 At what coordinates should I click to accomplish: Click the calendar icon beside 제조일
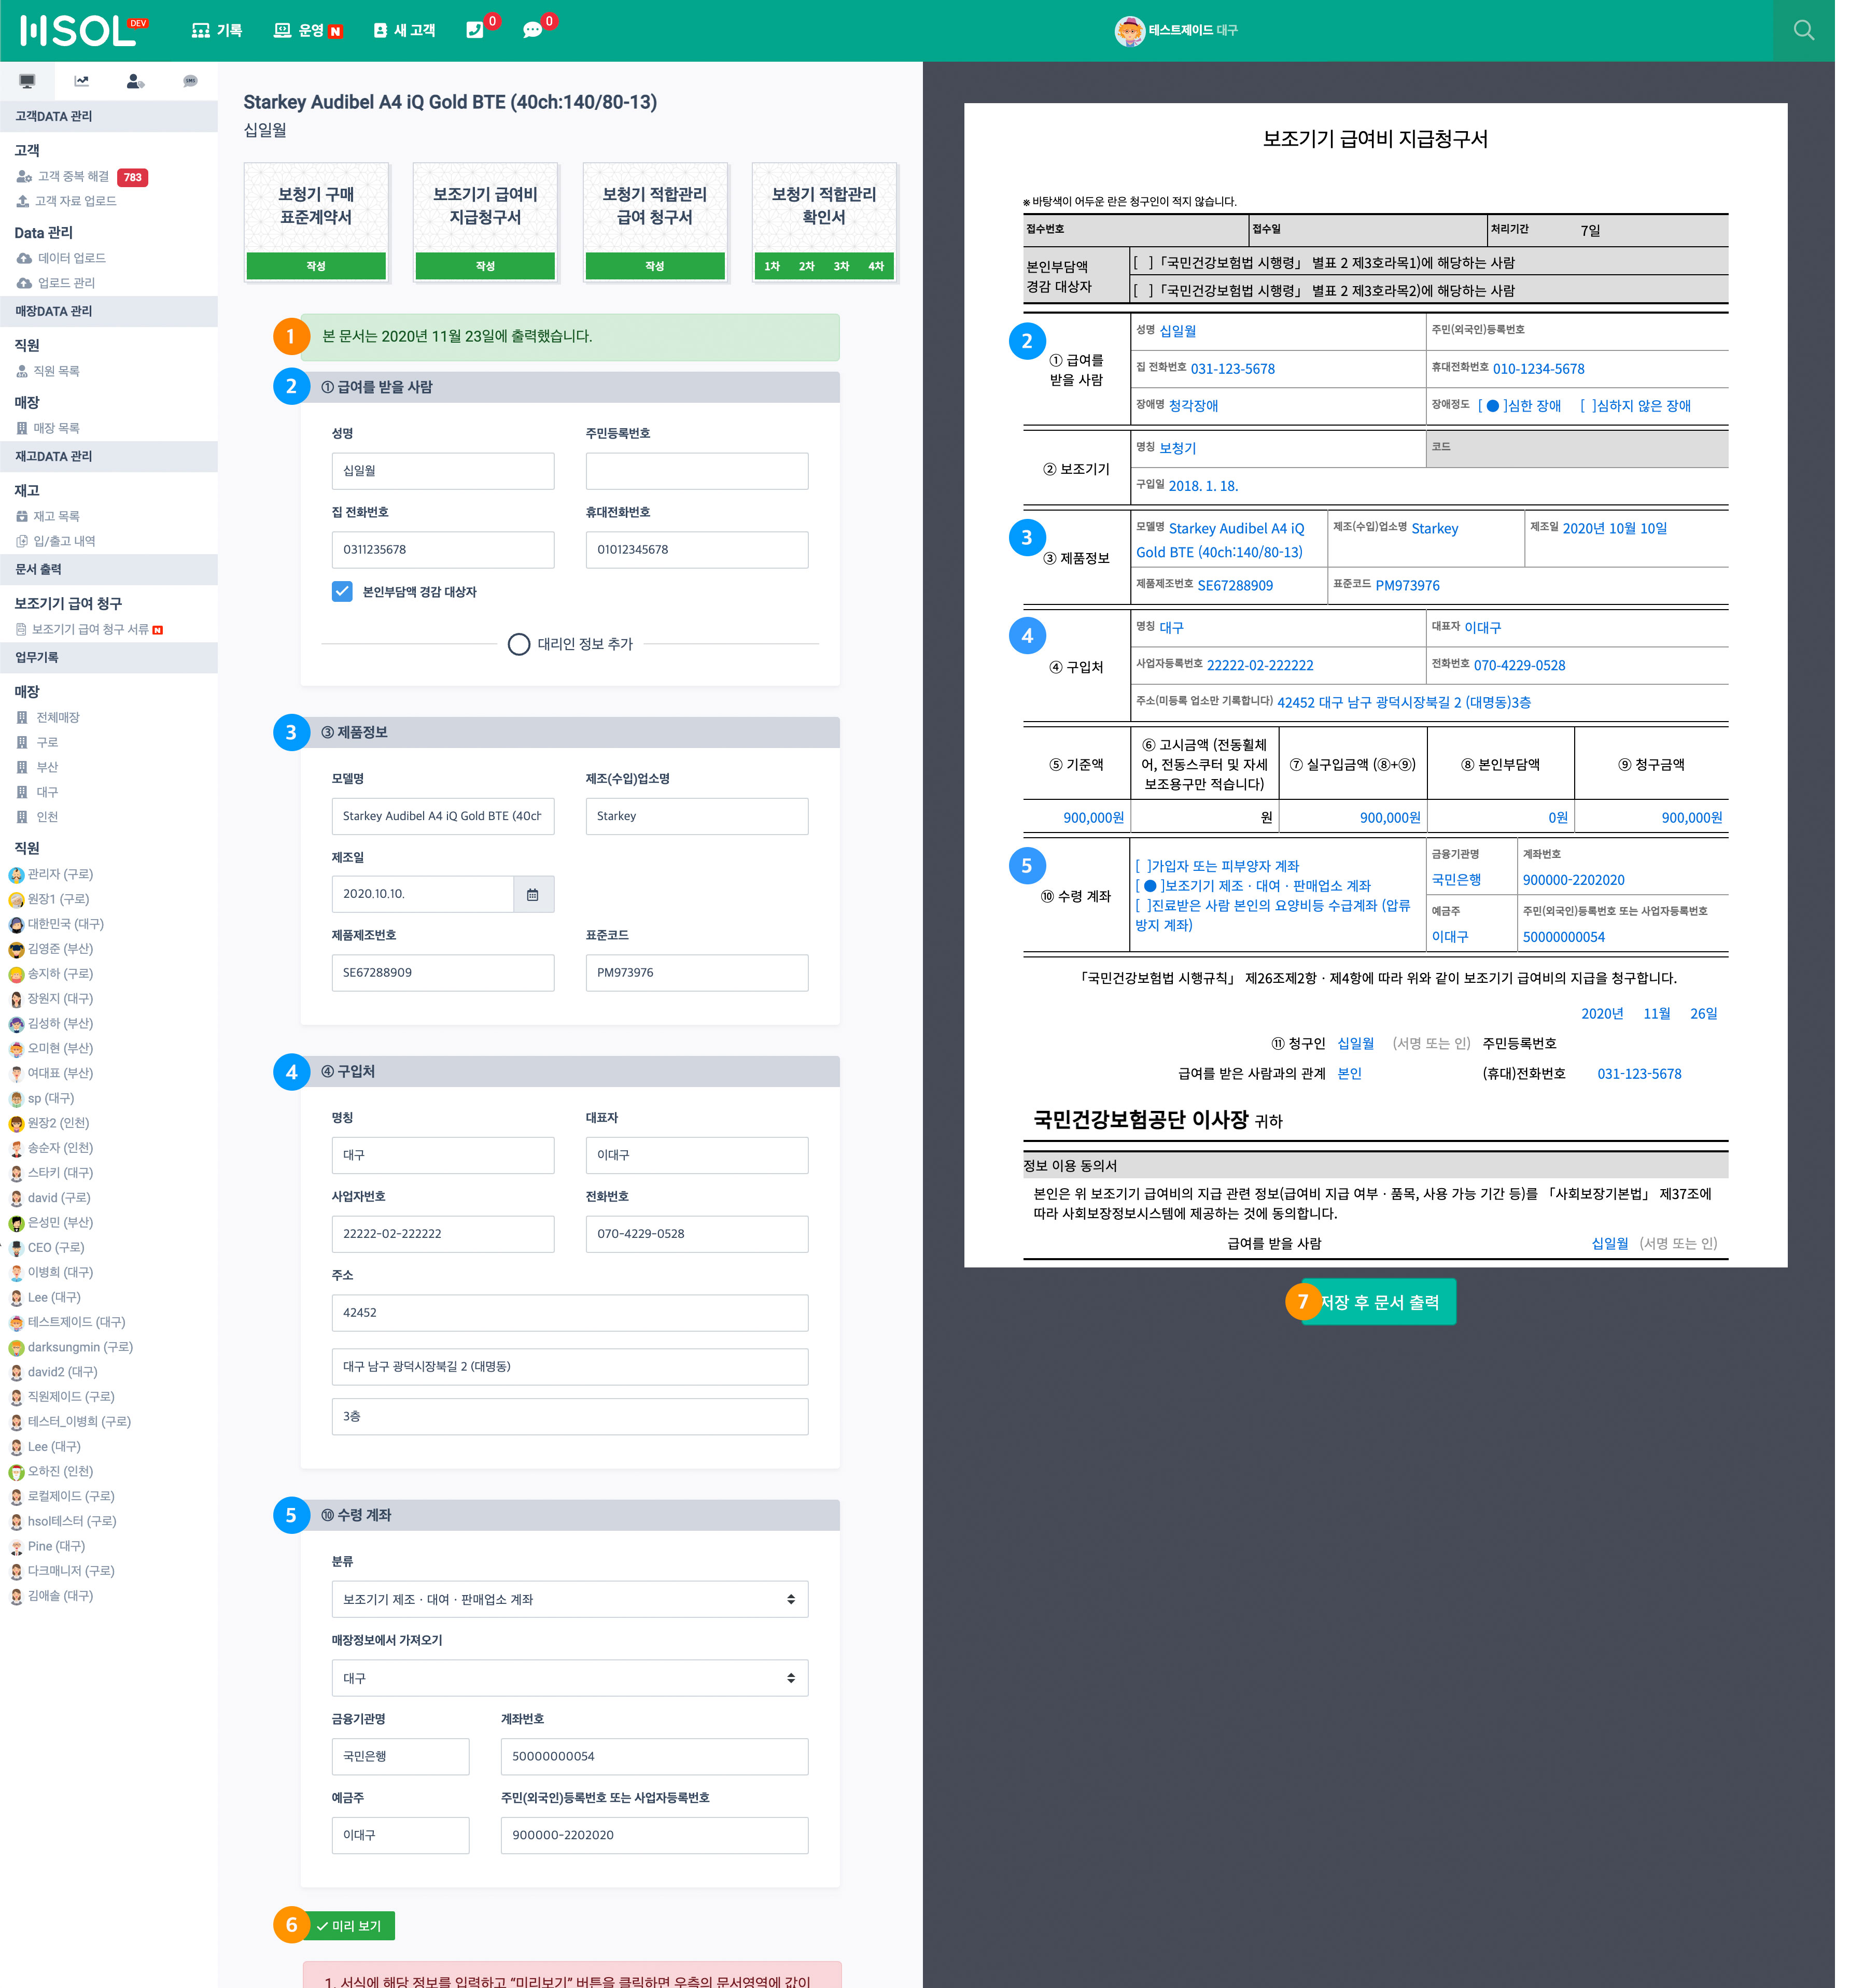pyautogui.click(x=532, y=894)
